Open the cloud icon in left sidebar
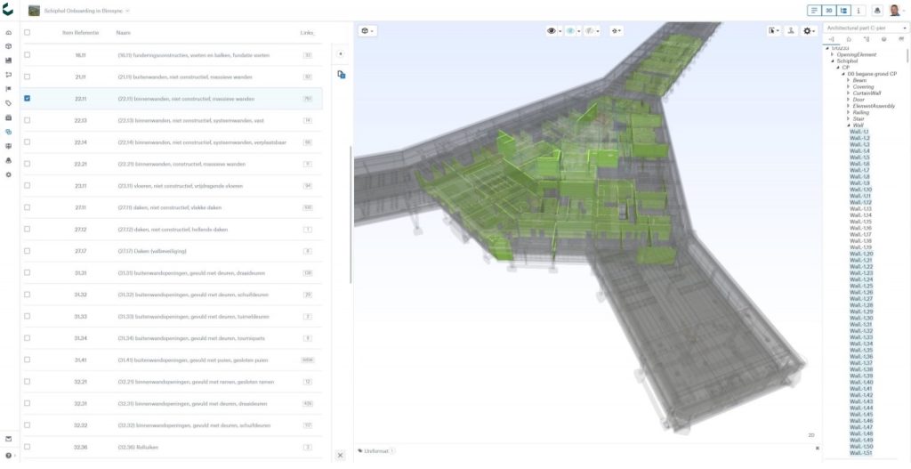 tap(8, 33)
